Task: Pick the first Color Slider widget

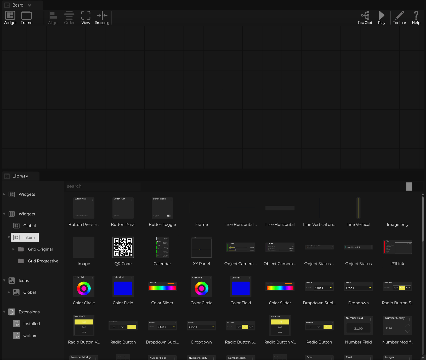Action: point(162,288)
